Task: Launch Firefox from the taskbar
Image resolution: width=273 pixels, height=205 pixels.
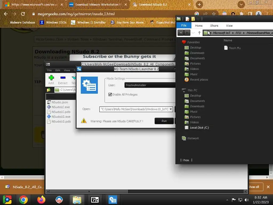Action: tap(41, 200)
